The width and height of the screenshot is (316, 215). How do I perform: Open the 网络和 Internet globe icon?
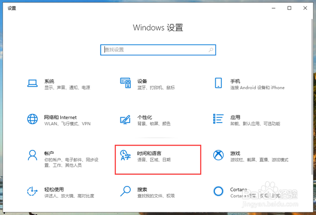point(32,119)
